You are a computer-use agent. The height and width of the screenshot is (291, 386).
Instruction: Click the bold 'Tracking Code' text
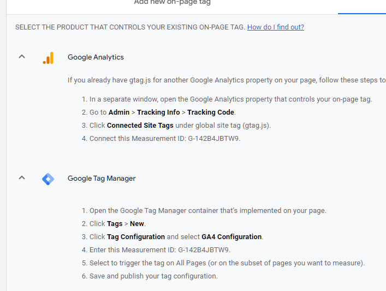point(211,112)
